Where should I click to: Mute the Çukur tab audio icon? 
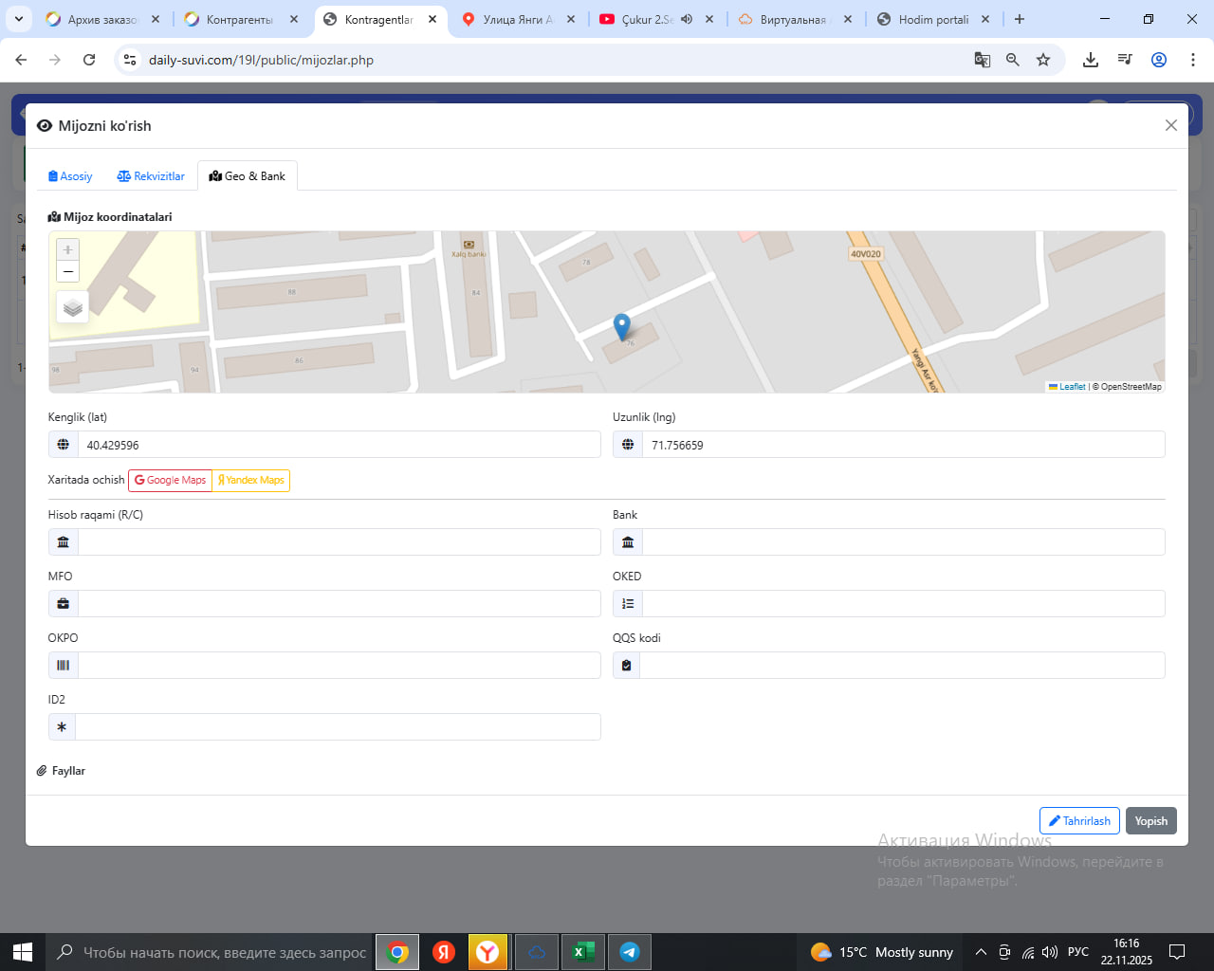(687, 19)
